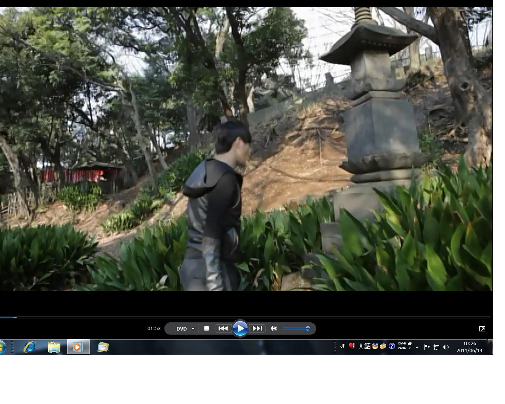The width and height of the screenshot is (505, 404).
Task: Open the system volume tray icon
Action: pos(446,347)
